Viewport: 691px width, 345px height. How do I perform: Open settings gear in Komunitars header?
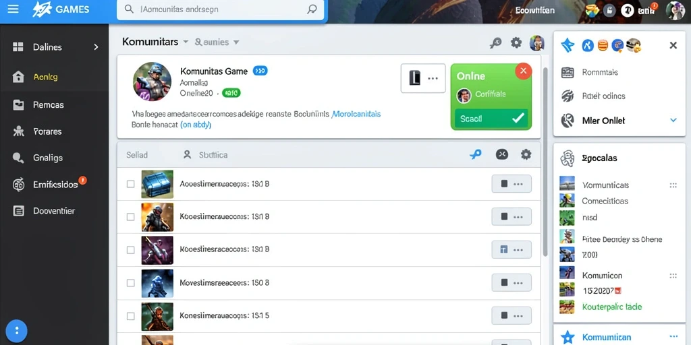point(516,42)
